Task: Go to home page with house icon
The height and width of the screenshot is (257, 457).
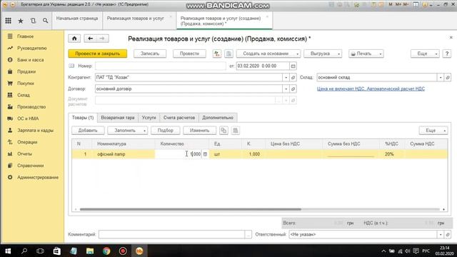Action: coord(74,39)
